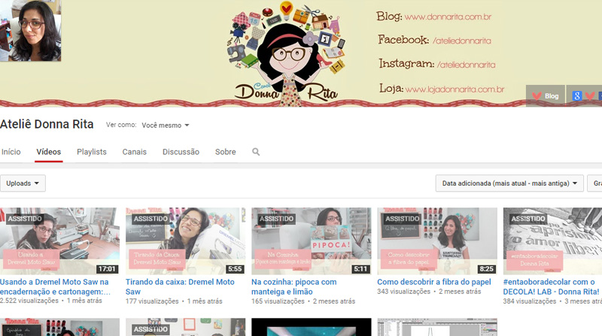Open Usando a Dremel Moto Saw title link
Screen dimensions: 602x336
pos(55,287)
